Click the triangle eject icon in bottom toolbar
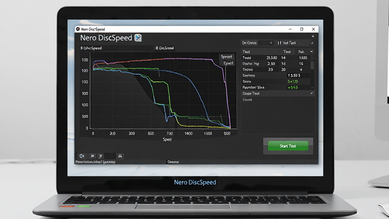This screenshot has height=219, width=389. 120,156
